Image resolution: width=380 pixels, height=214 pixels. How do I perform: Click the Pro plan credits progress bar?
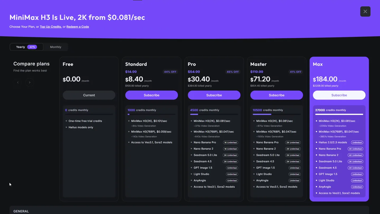pos(214,114)
